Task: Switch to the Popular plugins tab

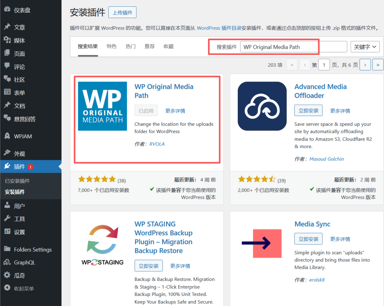Action: [x=130, y=46]
